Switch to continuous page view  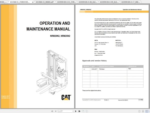143,111
